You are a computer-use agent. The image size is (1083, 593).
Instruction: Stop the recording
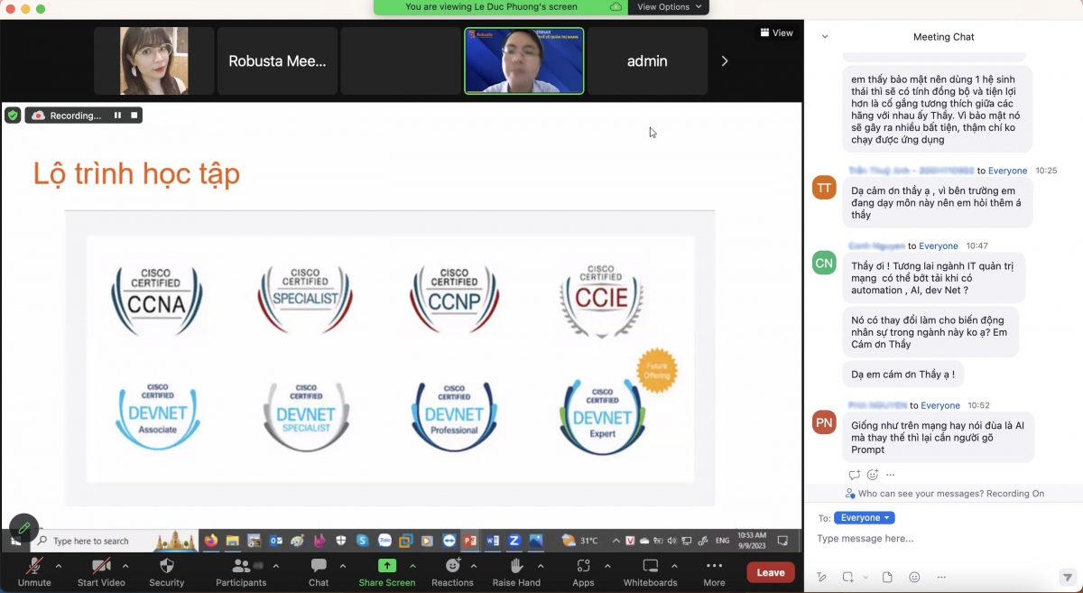(x=134, y=116)
